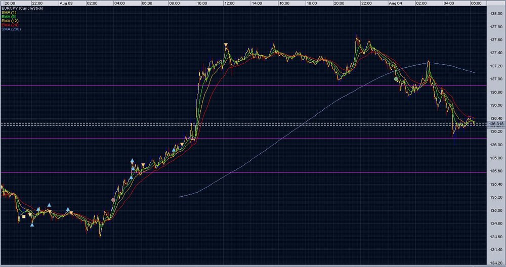506x267 pixels.
Task: Click the current price tag 136.318
Action: (496, 124)
